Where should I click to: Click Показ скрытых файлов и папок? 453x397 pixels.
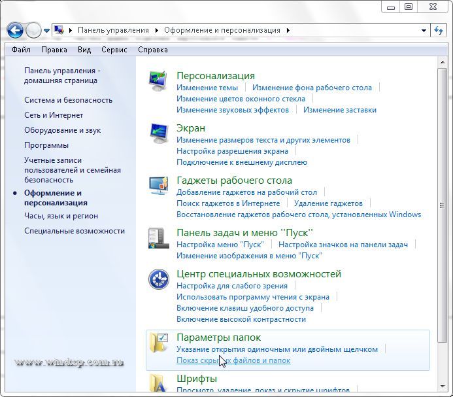tap(233, 360)
